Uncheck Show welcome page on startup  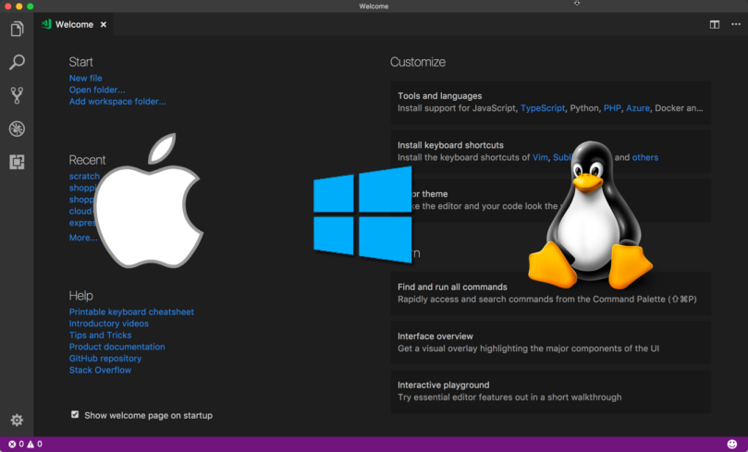[75, 415]
